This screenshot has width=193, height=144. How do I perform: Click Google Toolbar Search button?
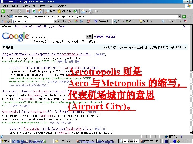click(61, 21)
